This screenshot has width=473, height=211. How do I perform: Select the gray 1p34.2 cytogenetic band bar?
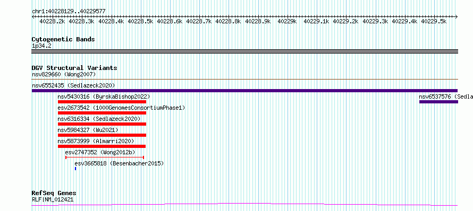point(244,51)
